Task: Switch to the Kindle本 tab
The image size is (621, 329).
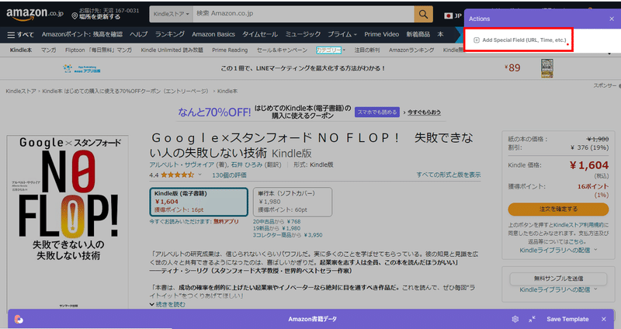Action: click(21, 50)
